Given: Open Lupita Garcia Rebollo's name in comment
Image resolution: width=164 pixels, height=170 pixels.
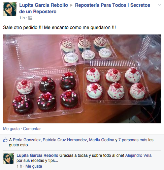Looking at the screenshot, I should tap(37, 155).
